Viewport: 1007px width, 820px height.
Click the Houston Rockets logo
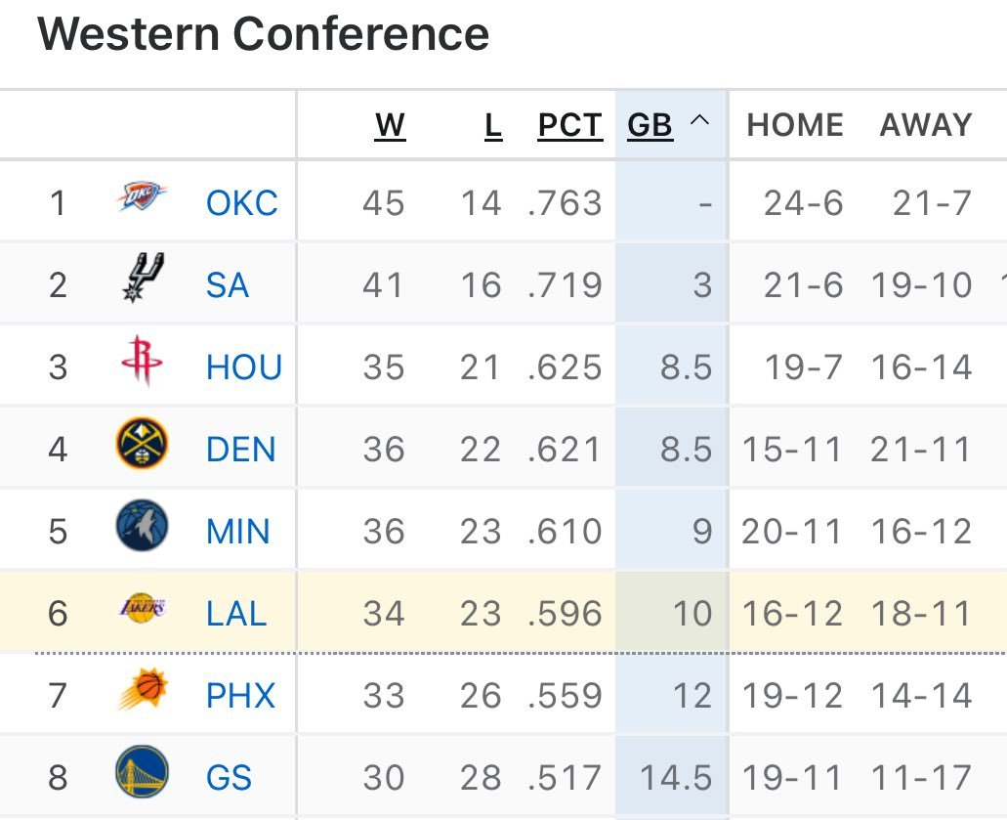click(142, 362)
